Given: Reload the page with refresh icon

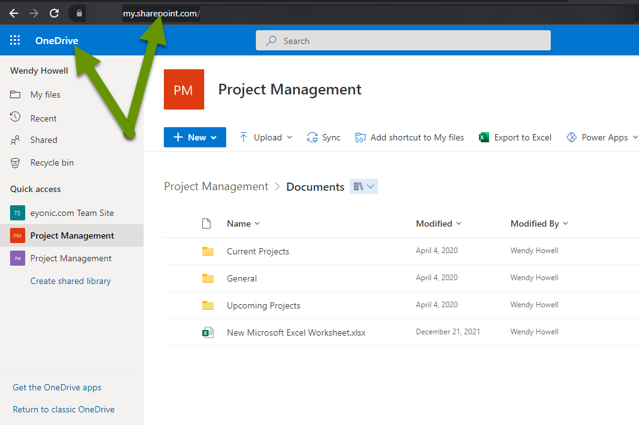Looking at the screenshot, I should point(54,13).
